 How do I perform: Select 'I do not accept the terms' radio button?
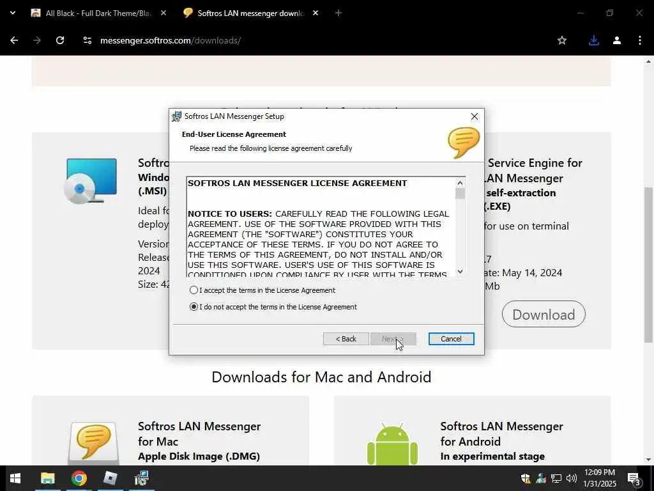point(194,306)
